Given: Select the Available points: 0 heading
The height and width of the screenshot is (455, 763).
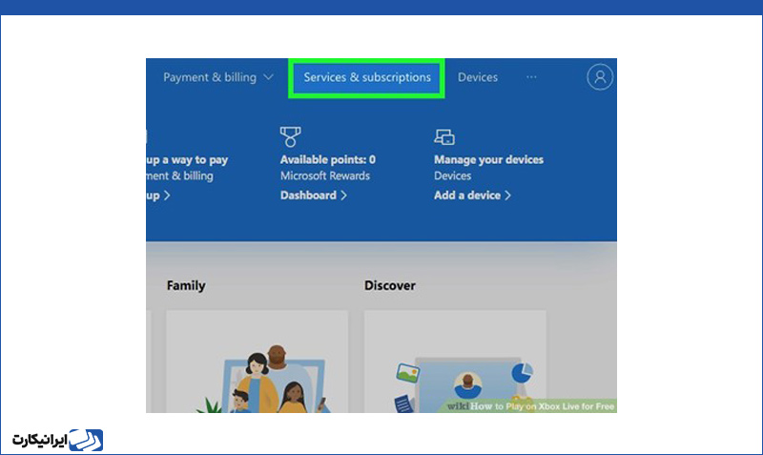Looking at the screenshot, I should (x=328, y=159).
